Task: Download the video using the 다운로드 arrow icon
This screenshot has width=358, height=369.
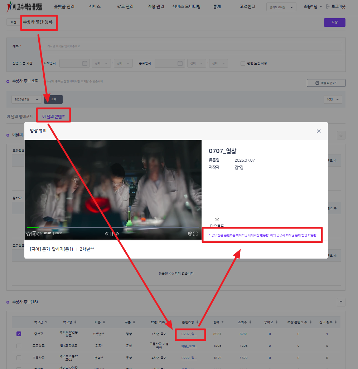Action: pyautogui.click(x=217, y=218)
